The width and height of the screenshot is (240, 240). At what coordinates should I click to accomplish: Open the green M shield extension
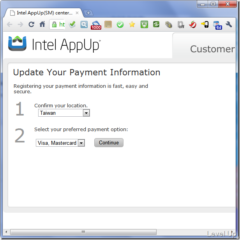pyautogui.click(x=144, y=24)
